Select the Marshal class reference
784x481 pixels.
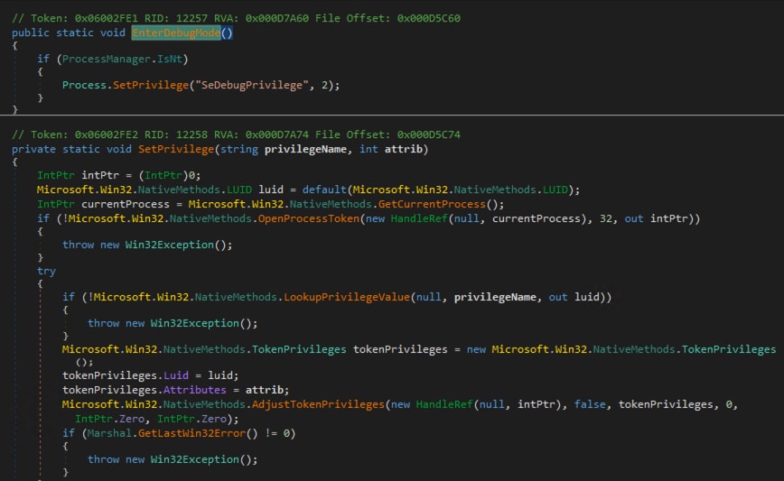pyautogui.click(x=109, y=433)
